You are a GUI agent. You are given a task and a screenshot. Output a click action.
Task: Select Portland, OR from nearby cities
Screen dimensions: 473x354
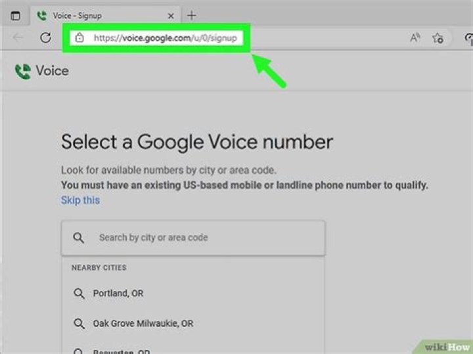click(x=118, y=293)
